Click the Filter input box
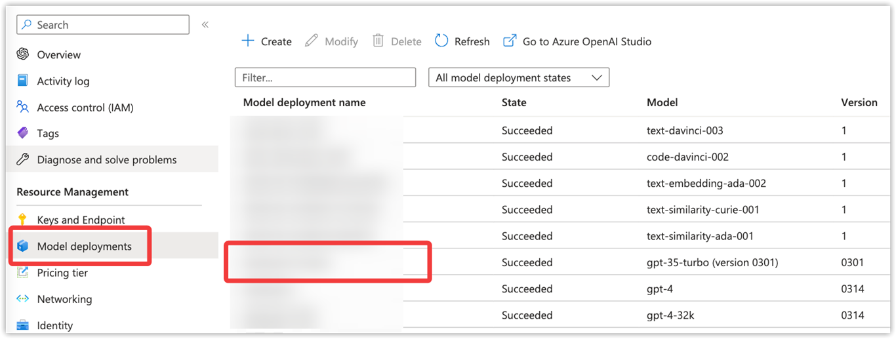The image size is (896, 339). [x=325, y=77]
